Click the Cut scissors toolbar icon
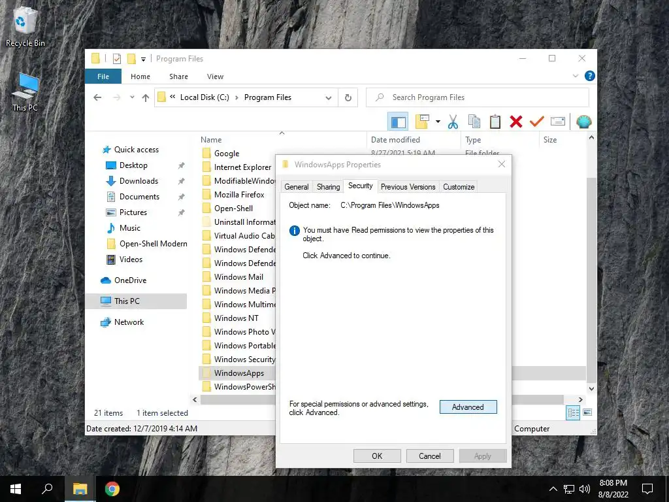669x502 pixels. [453, 122]
